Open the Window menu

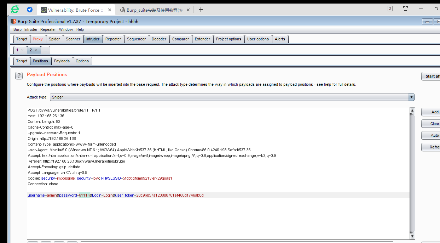[x=66, y=29]
